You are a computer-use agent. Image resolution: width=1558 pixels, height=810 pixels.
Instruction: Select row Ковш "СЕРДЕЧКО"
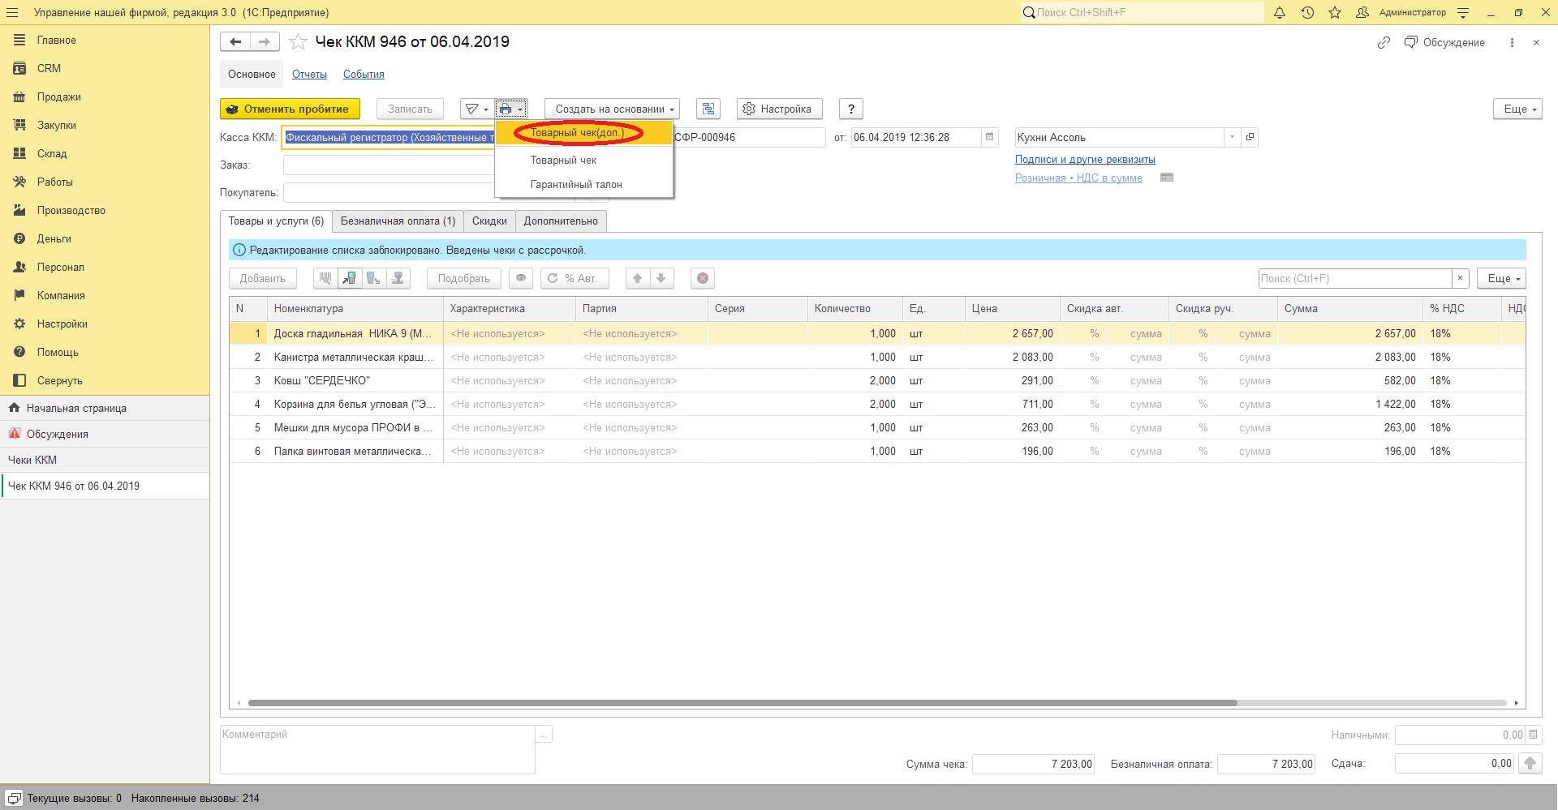(x=877, y=380)
